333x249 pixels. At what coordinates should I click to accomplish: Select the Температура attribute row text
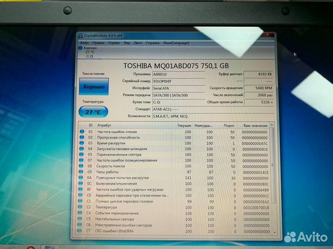pos(106,207)
